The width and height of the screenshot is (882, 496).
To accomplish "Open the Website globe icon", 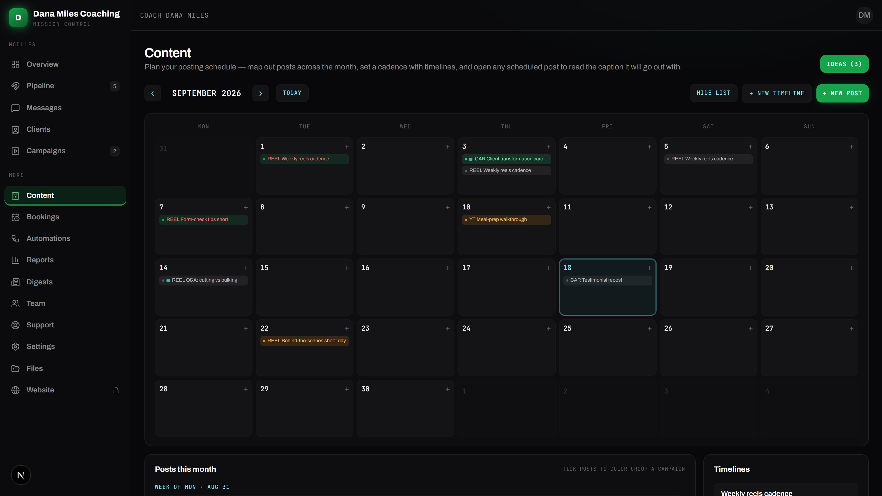I will click(15, 390).
